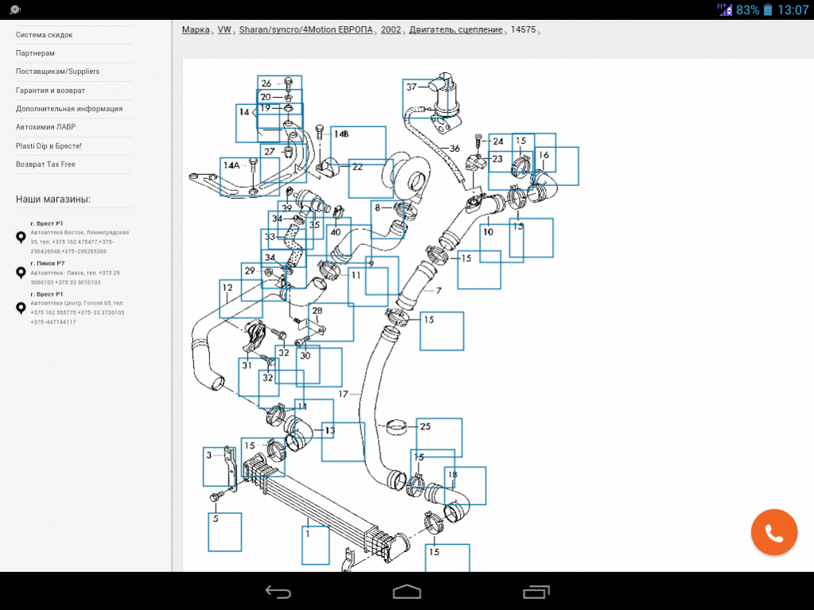Open Поставщикам/Suppliers sidebar item
The image size is (814, 610).
(57, 72)
